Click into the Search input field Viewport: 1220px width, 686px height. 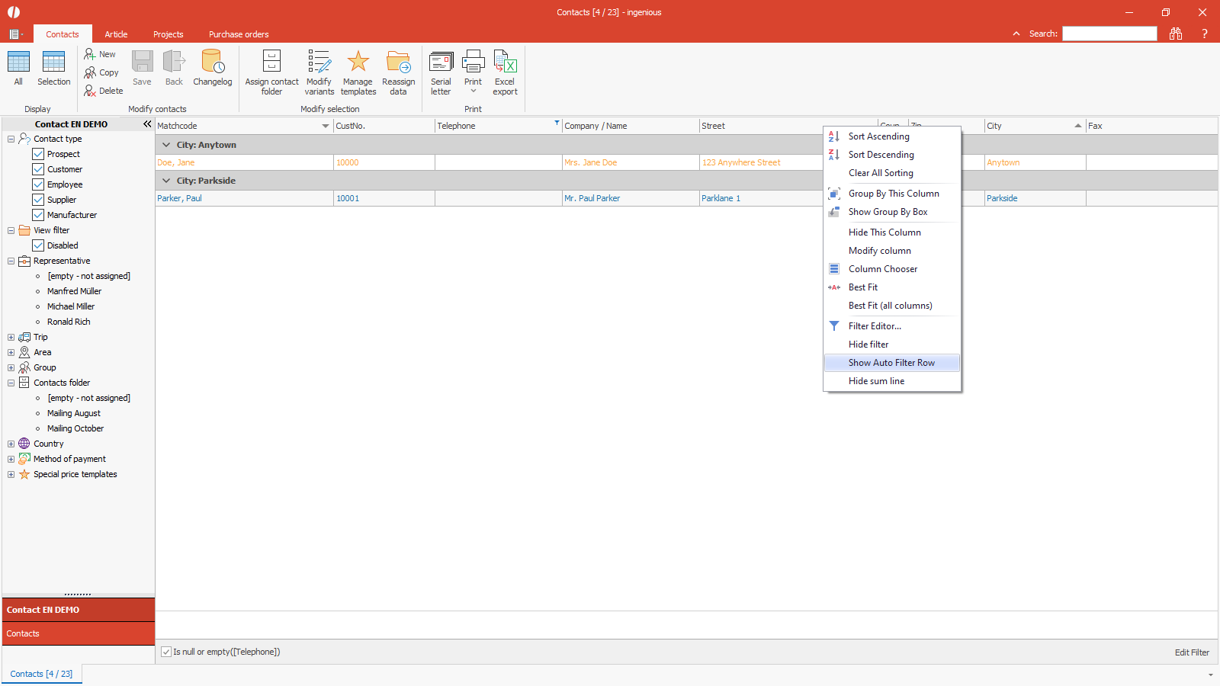point(1109,34)
